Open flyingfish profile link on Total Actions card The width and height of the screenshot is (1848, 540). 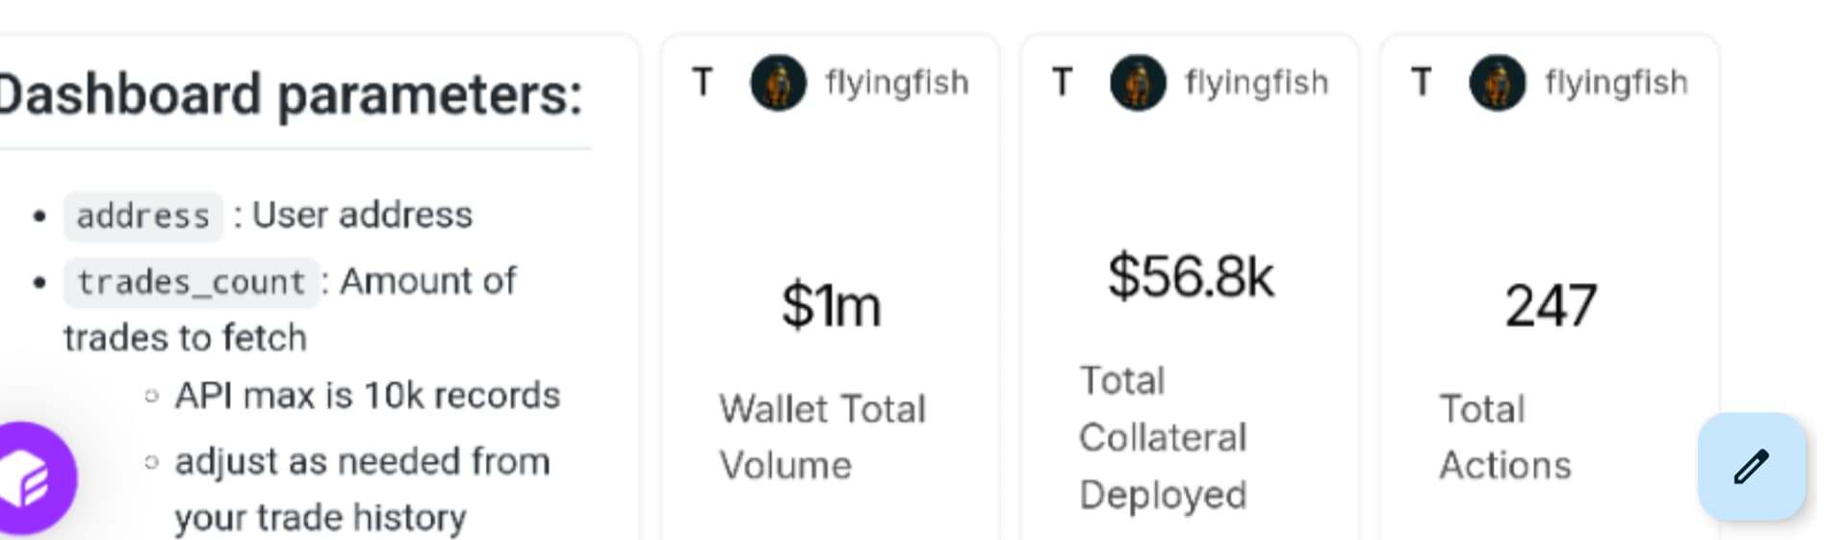tap(1617, 83)
